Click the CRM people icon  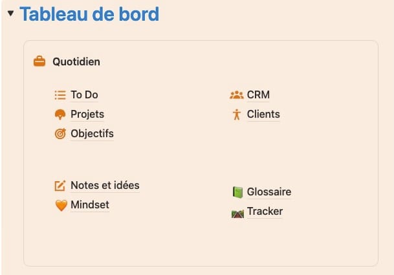click(x=236, y=95)
